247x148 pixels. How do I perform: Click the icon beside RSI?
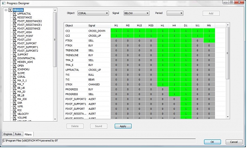point(15,110)
